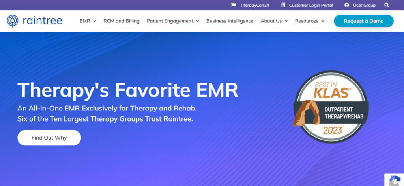The image size is (404, 186).
Task: Click the Therapy's Favorite EMR heading
Action: 128,90
